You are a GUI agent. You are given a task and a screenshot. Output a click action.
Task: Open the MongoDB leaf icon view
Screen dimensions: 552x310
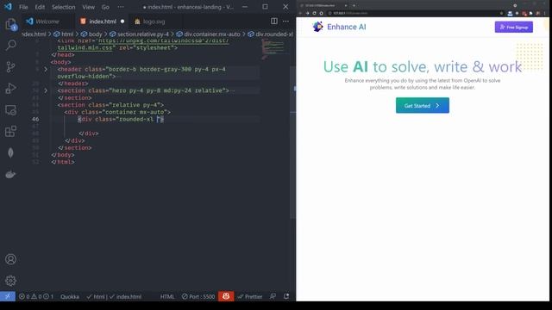tap(10, 153)
